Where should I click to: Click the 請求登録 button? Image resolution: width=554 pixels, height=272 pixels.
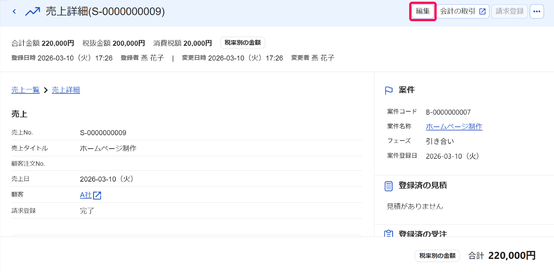509,11
